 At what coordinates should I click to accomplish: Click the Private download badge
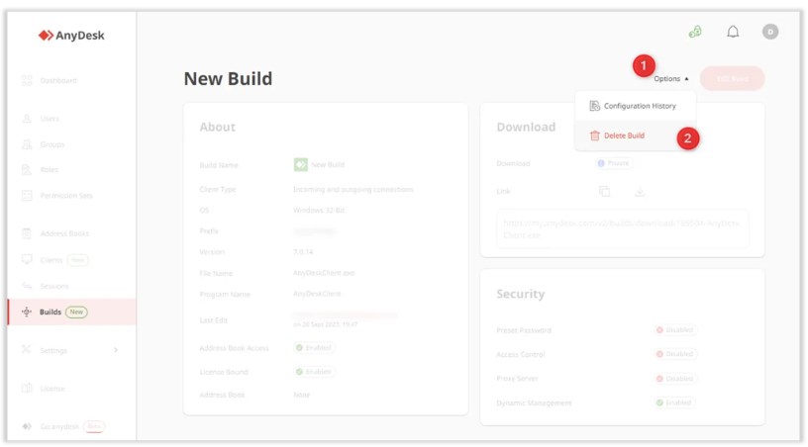pos(614,163)
